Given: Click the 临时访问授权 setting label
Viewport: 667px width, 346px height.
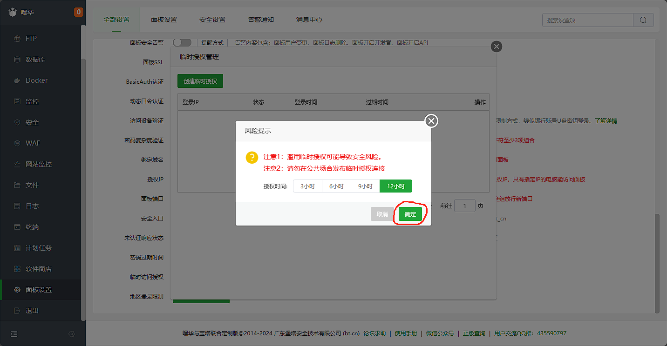Looking at the screenshot, I should (147, 277).
